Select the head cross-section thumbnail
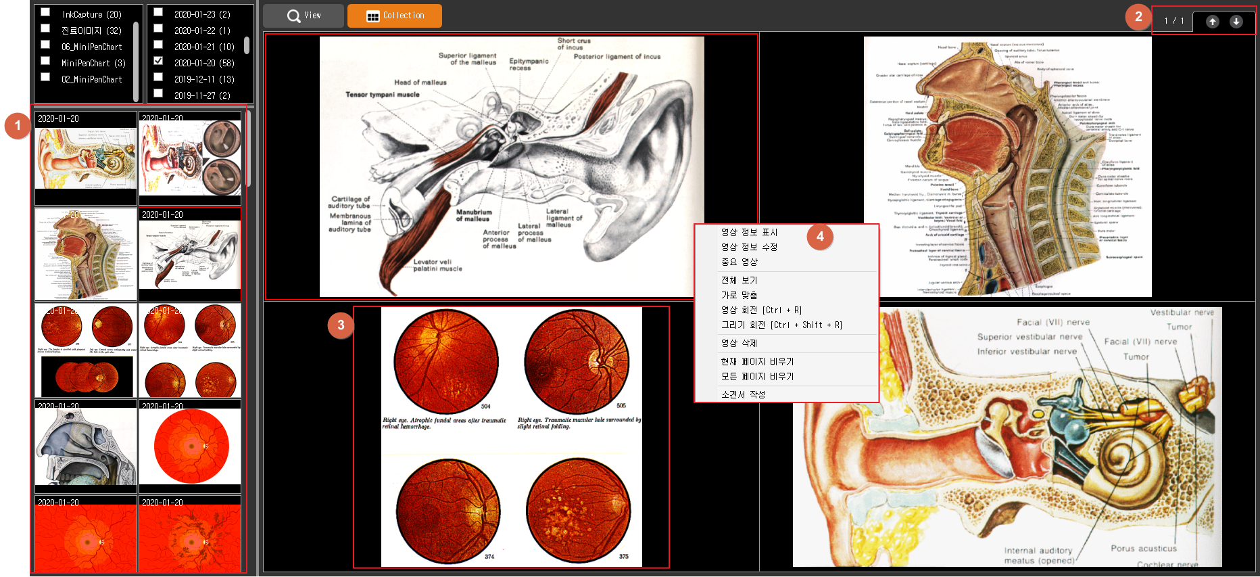The image size is (1260, 577). (x=86, y=255)
